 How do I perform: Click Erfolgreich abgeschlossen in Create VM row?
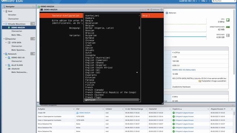point(184,113)
